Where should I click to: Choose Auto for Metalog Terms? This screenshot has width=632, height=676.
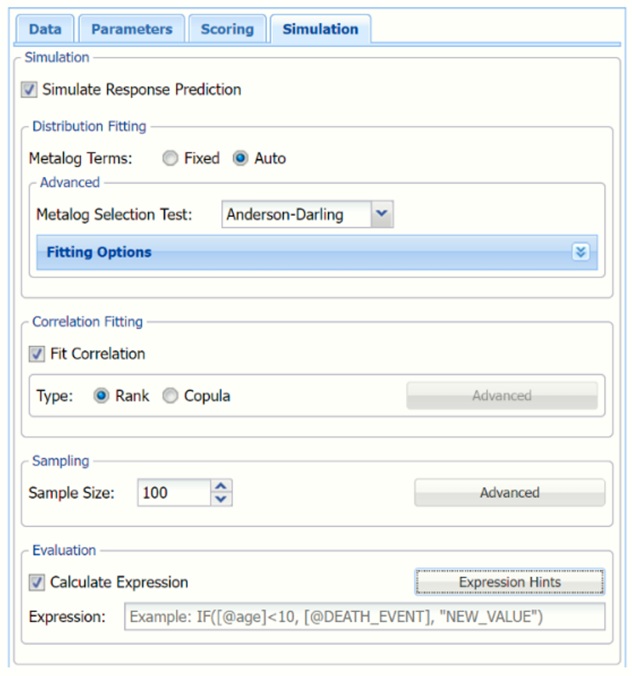[241, 158]
